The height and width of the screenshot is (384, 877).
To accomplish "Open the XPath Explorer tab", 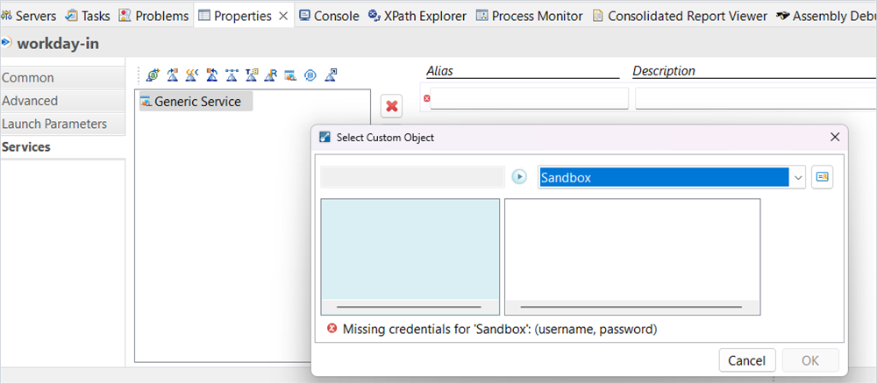I will point(417,16).
